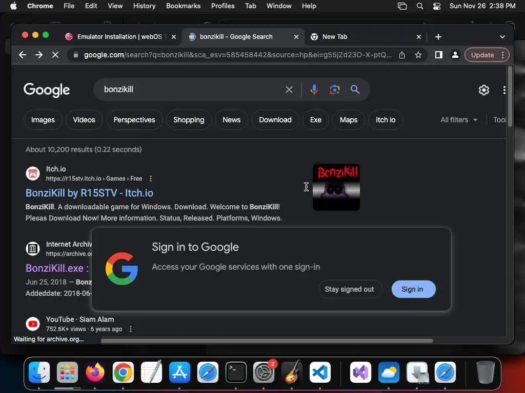Apply the Itch io filter chip
The width and height of the screenshot is (525, 393).
(x=386, y=120)
